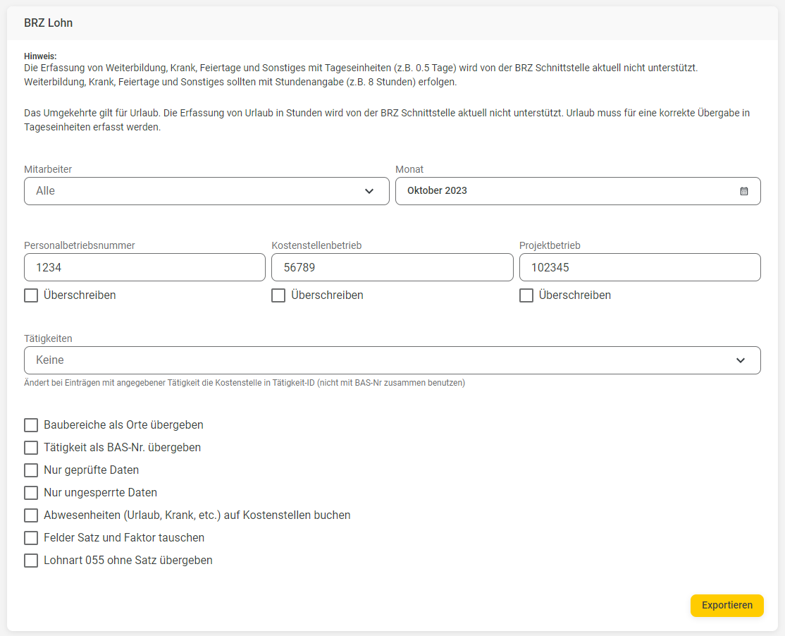Click the Hinweis: label

(40, 56)
